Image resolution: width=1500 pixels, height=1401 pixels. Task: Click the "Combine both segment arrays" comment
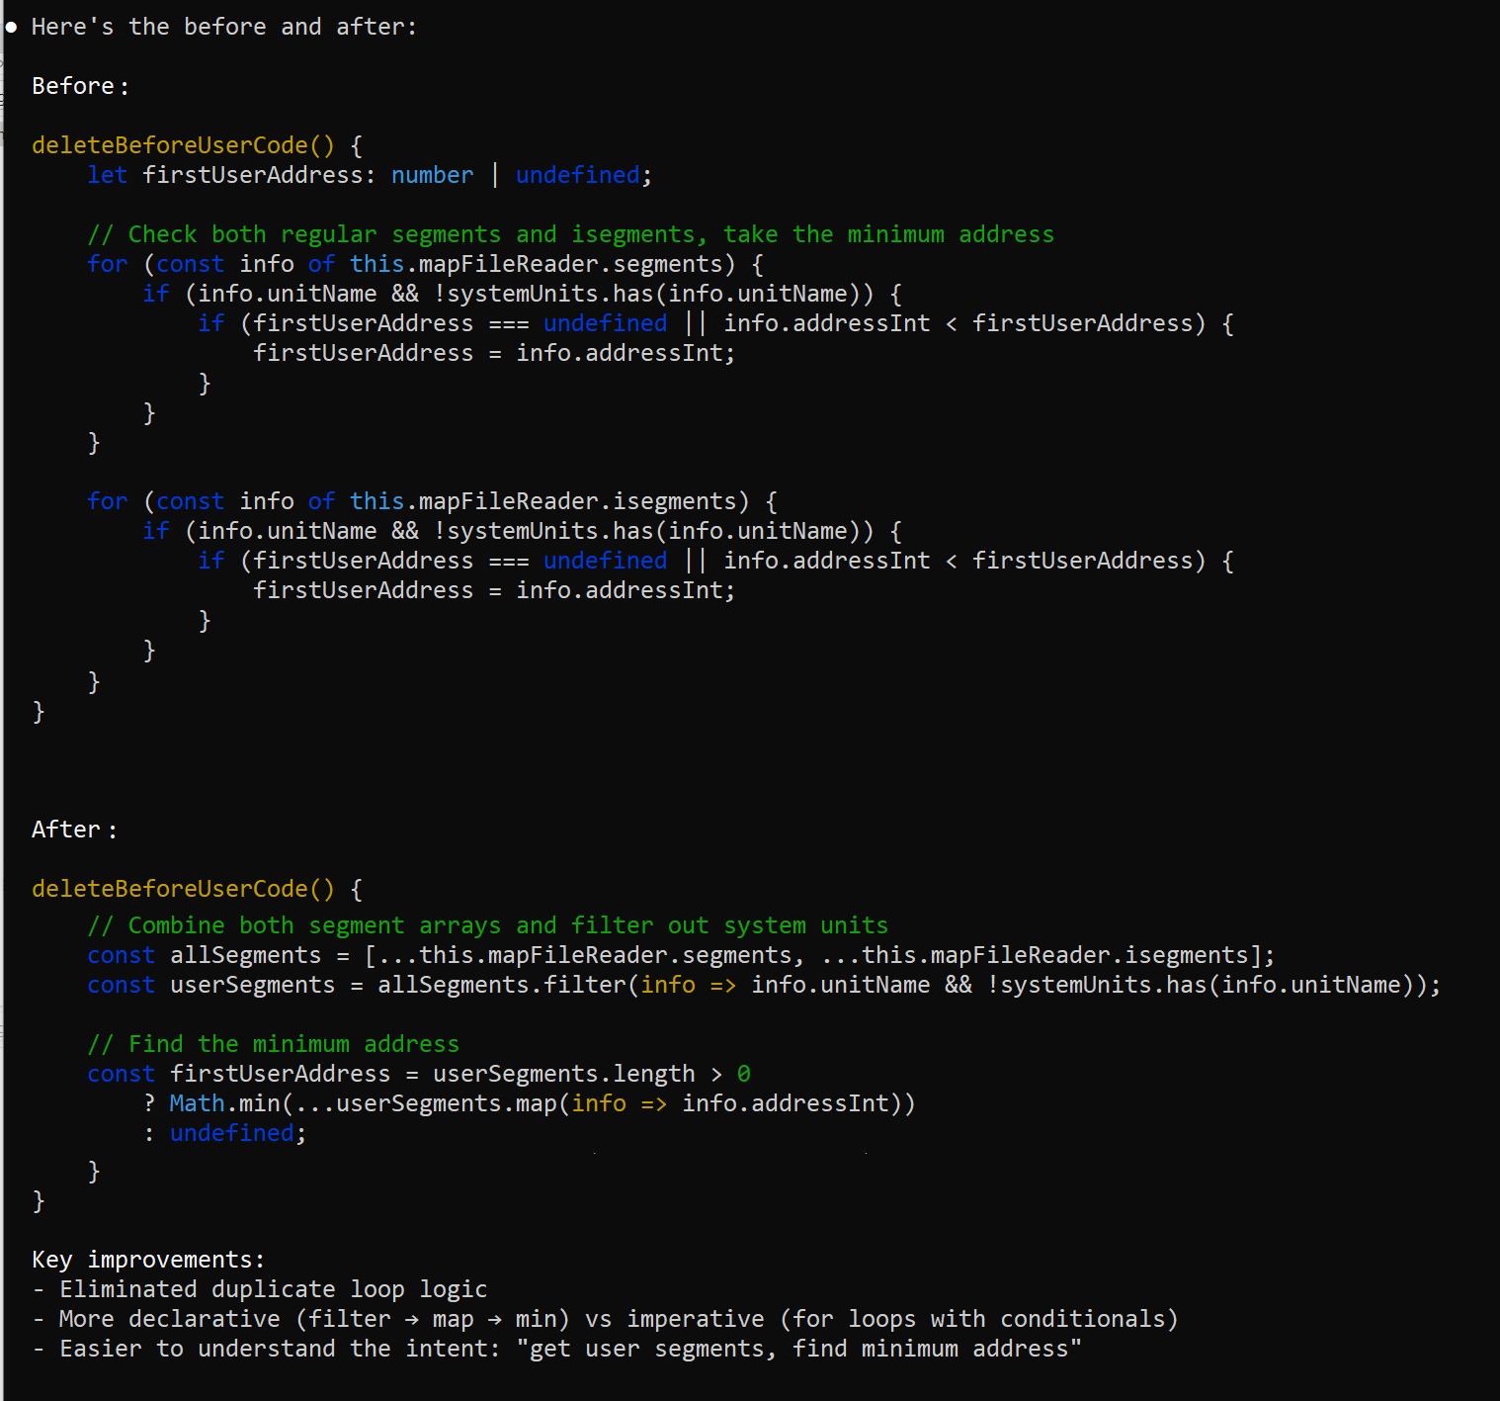(487, 926)
